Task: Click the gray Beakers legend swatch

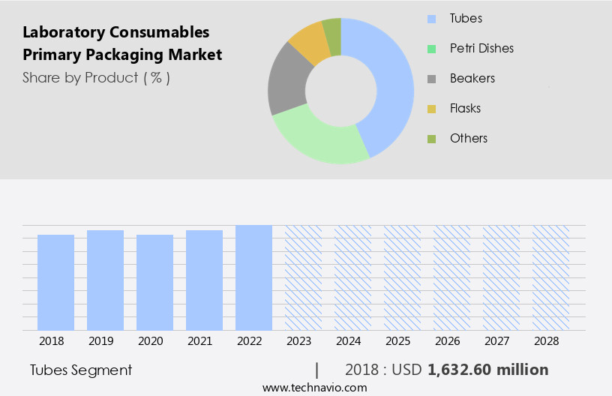Action: pyautogui.click(x=430, y=79)
